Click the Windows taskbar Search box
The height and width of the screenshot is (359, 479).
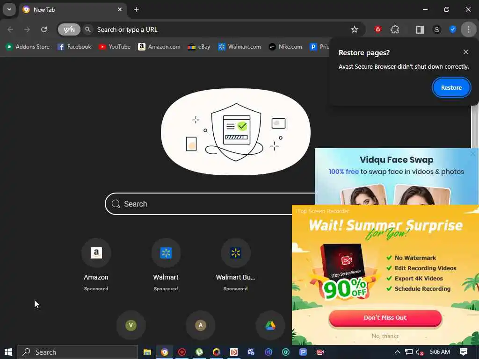click(77, 352)
